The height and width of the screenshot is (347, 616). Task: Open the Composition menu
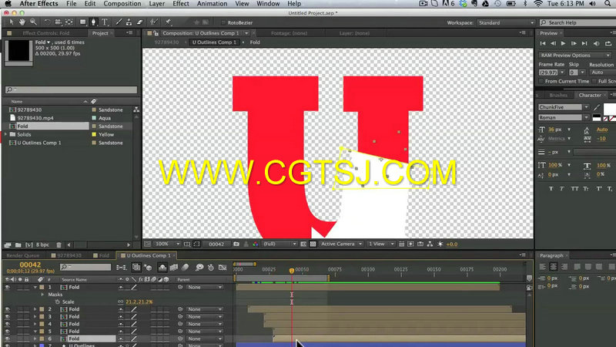122,4
